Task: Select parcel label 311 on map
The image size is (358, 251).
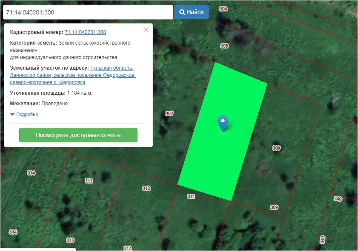Action: click(x=191, y=196)
